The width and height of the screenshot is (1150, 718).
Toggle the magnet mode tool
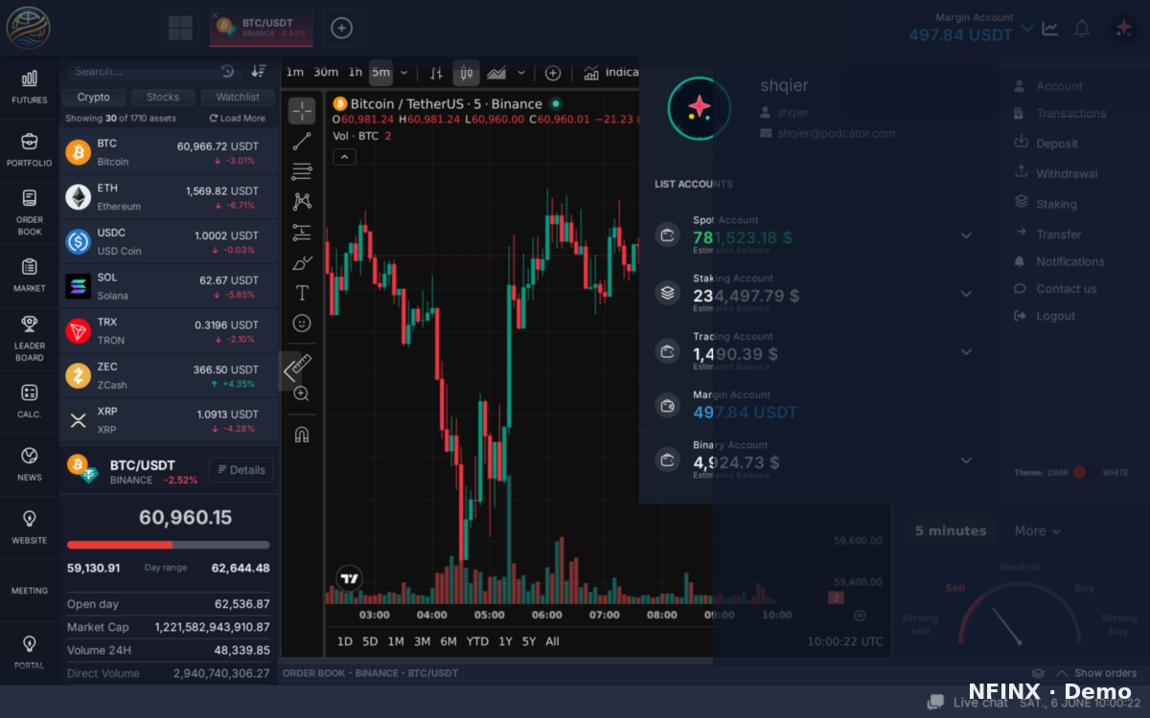[302, 434]
